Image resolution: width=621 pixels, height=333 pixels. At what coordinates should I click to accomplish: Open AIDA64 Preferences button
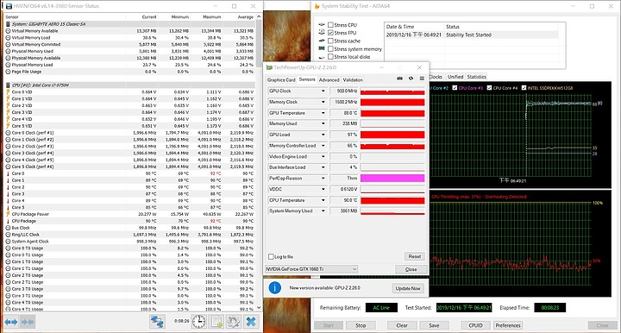[508, 325]
